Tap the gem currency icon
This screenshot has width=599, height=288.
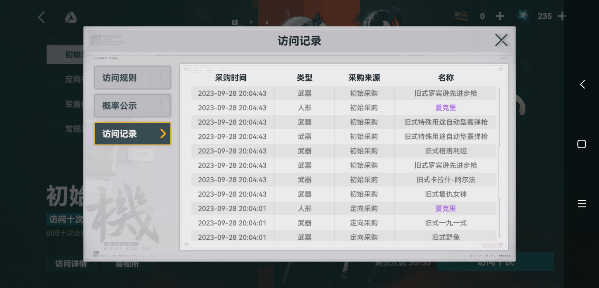pos(523,16)
